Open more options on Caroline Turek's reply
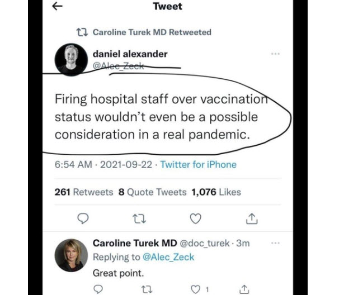Image resolution: width=358 pixels, height=295 pixels. [x=275, y=243]
